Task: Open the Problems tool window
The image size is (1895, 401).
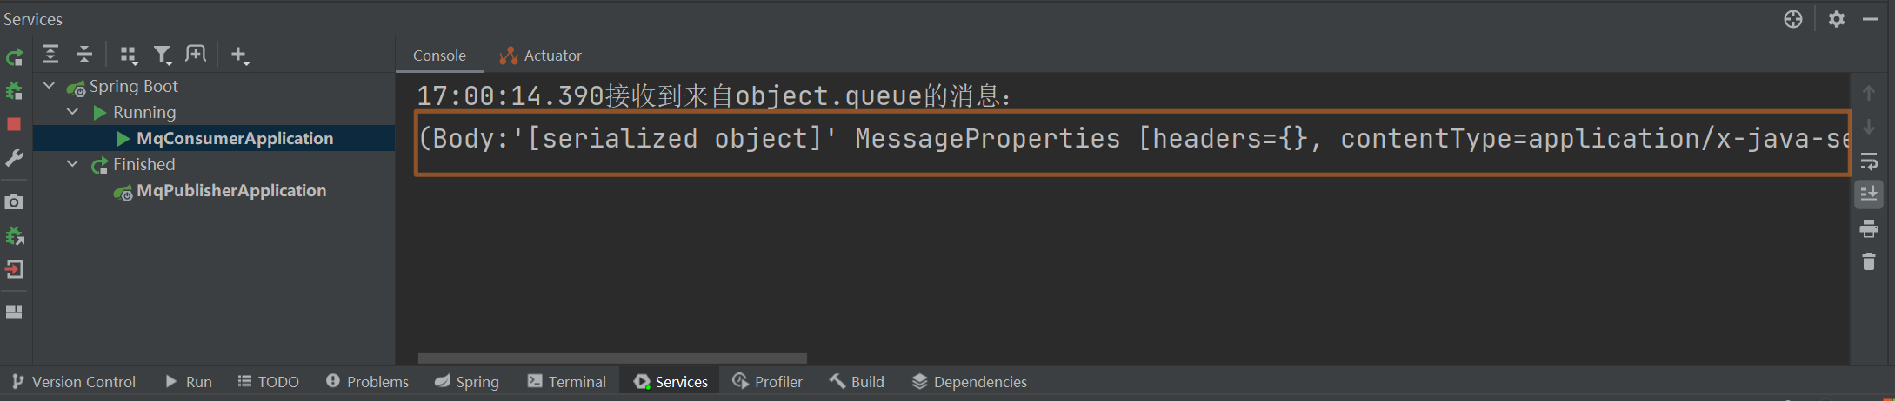Action: point(367,382)
